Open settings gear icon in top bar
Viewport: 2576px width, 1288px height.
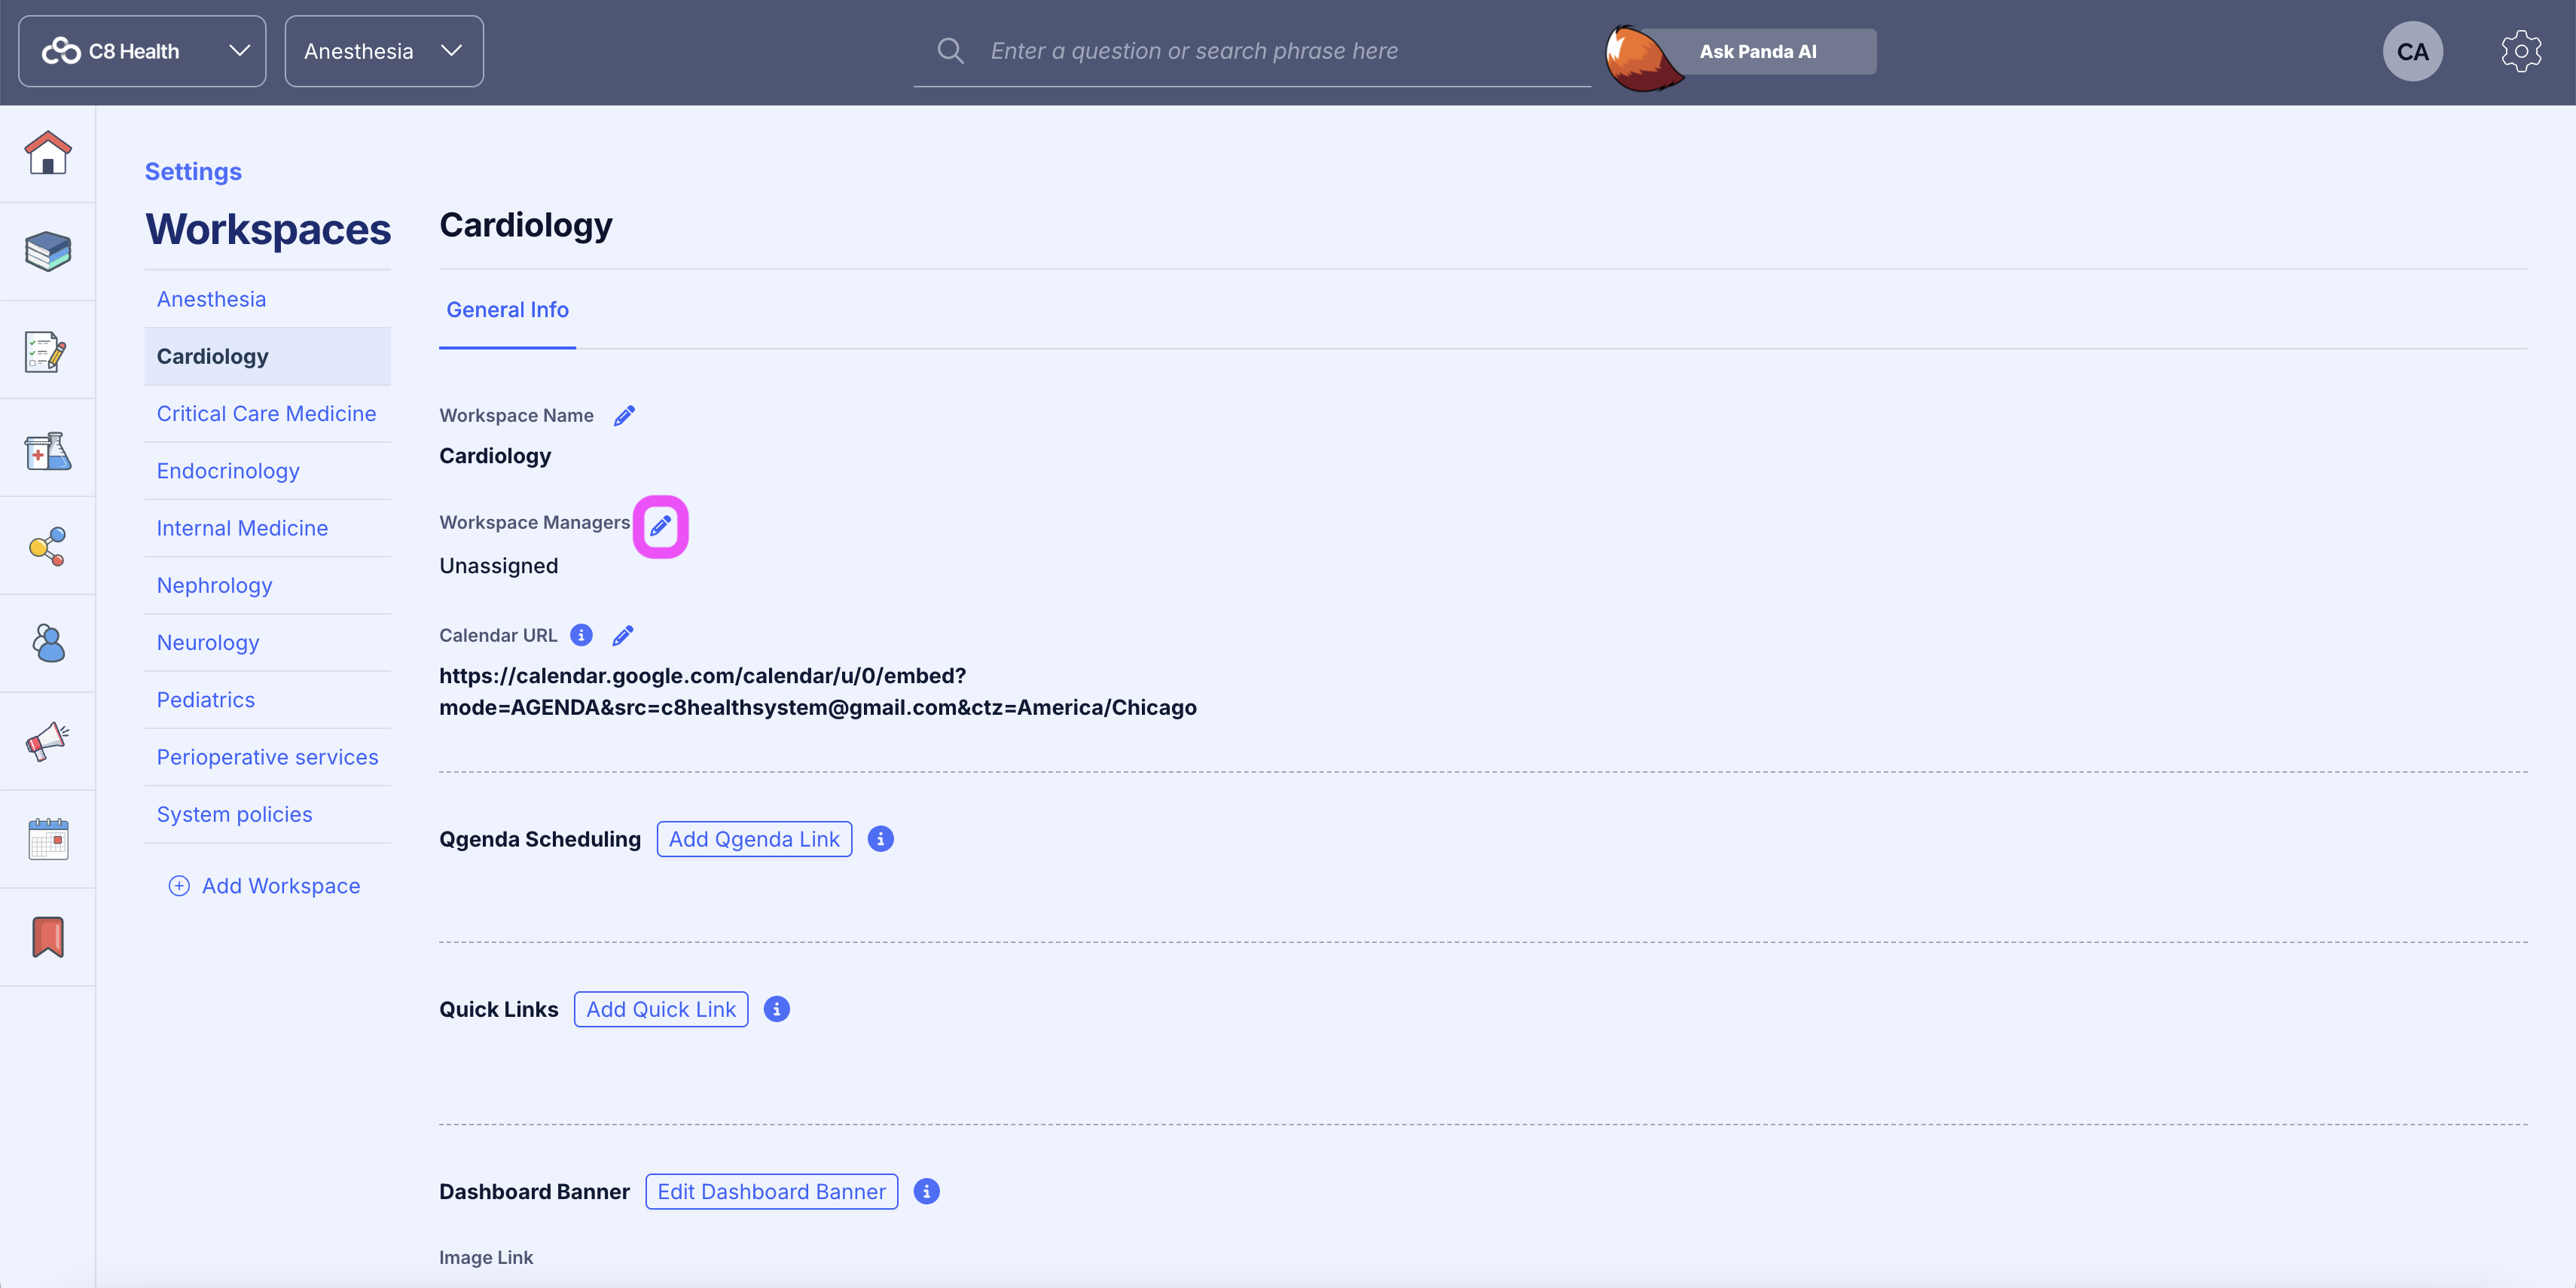2521,52
